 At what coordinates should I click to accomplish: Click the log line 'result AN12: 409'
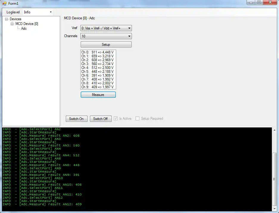42,204
